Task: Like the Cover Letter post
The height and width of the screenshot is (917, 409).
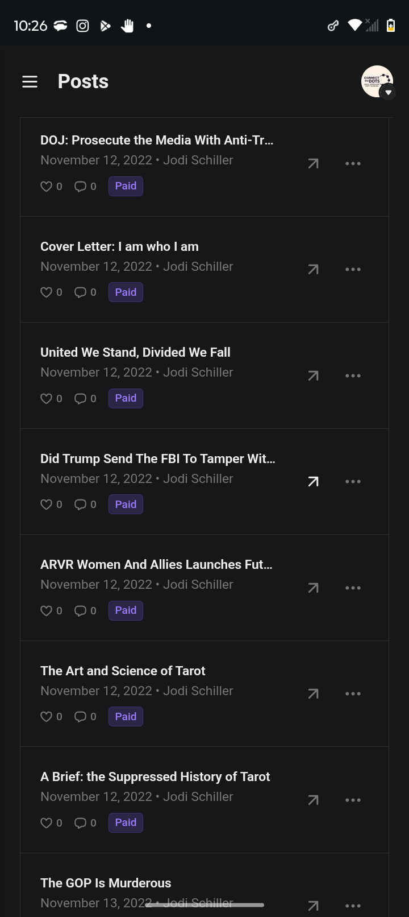Action: 47,292
